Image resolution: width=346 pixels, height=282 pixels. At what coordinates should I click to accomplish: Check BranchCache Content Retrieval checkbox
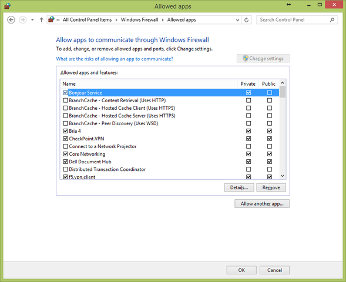coord(65,100)
